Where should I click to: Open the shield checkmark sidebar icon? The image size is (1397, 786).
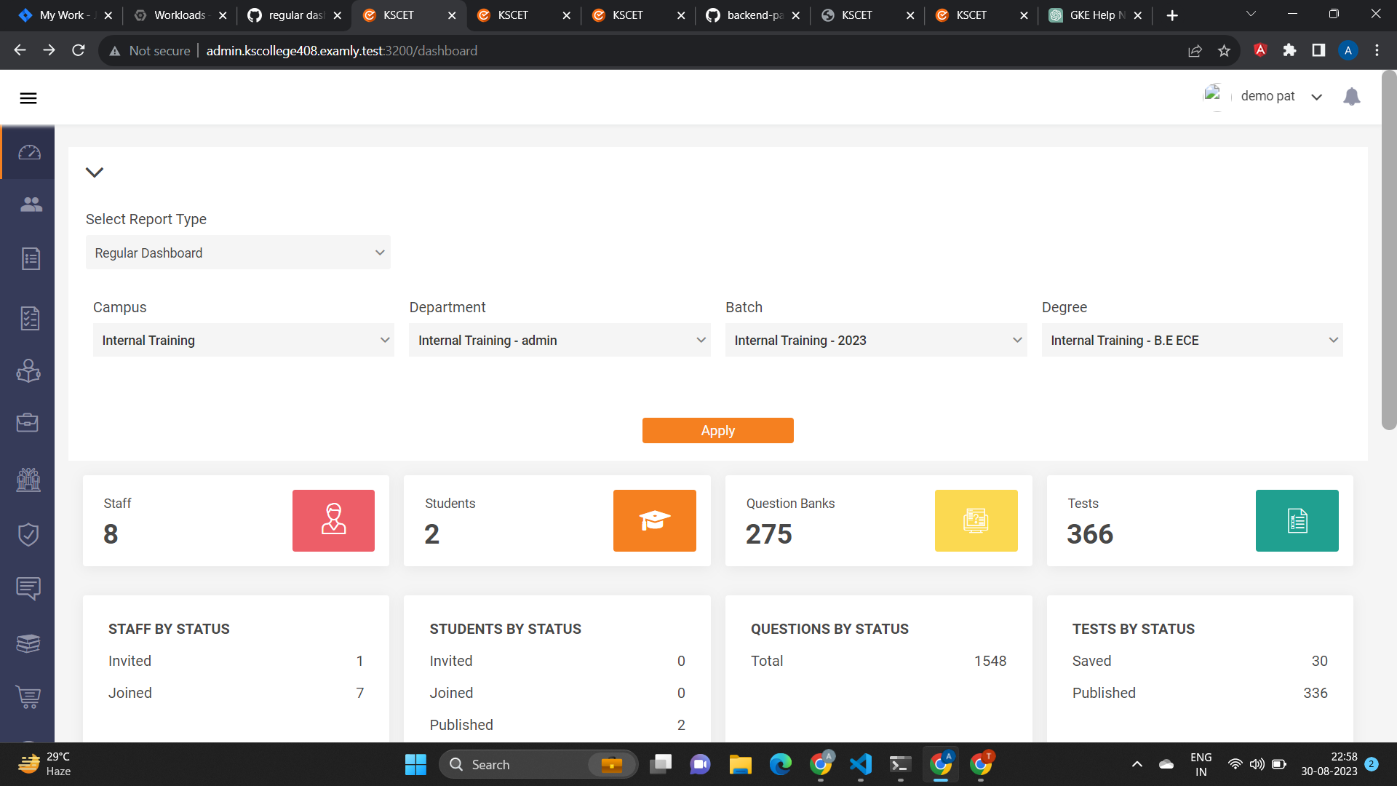point(28,534)
